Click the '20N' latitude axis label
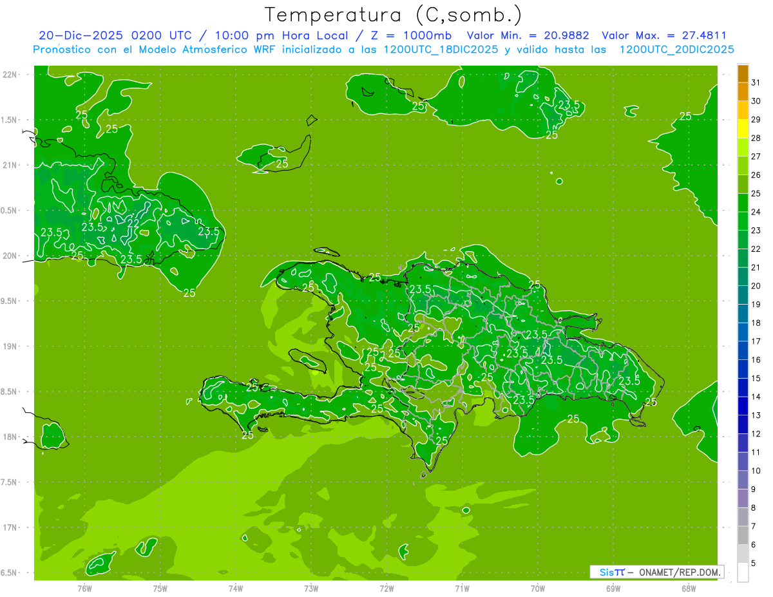773x597 pixels. [10, 256]
